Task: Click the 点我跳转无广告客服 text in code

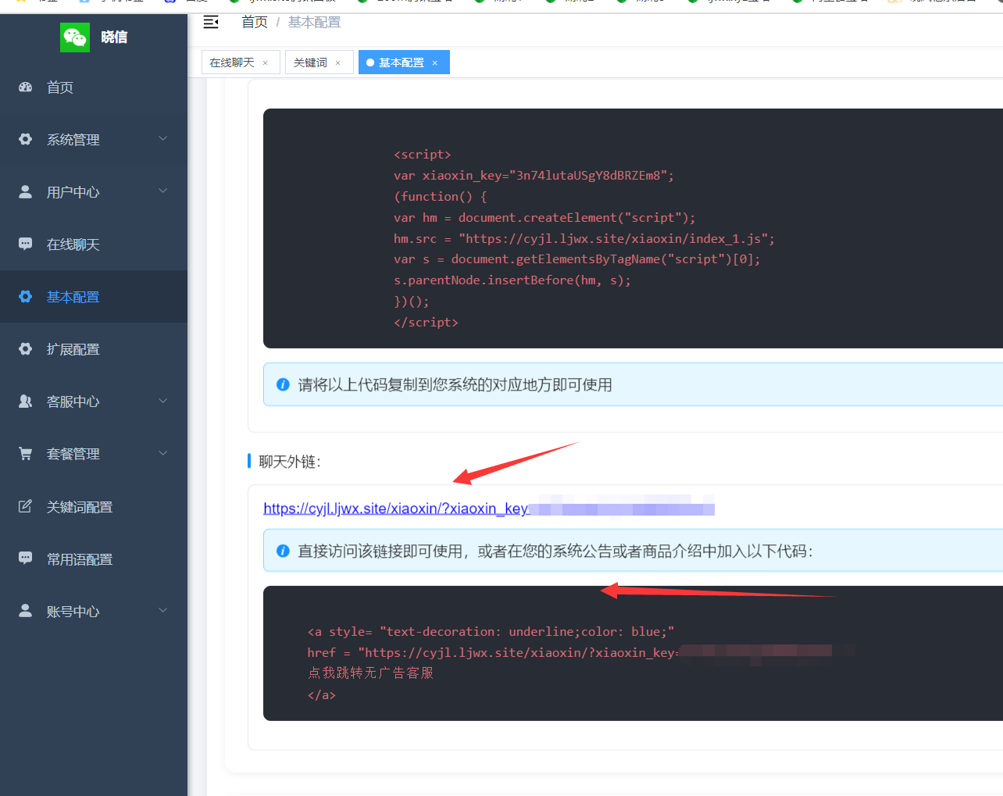Action: click(x=370, y=673)
